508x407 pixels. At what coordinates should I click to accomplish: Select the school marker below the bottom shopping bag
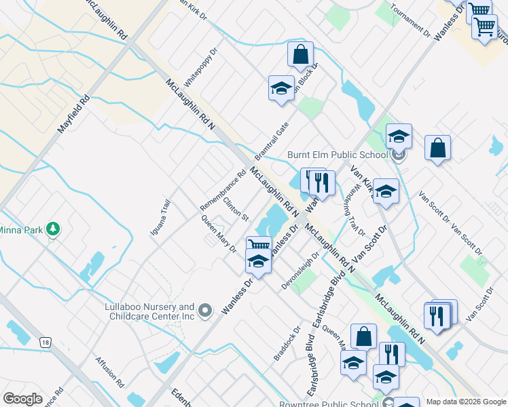pyautogui.click(x=353, y=364)
